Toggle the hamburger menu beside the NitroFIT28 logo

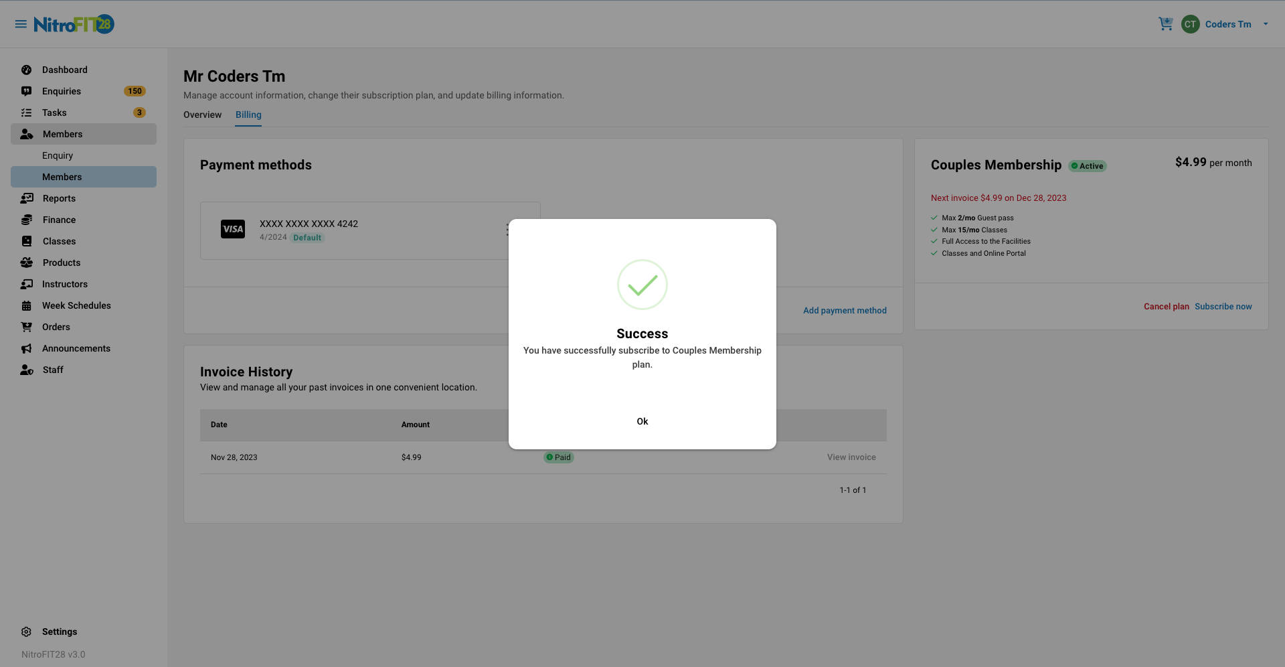(x=21, y=23)
